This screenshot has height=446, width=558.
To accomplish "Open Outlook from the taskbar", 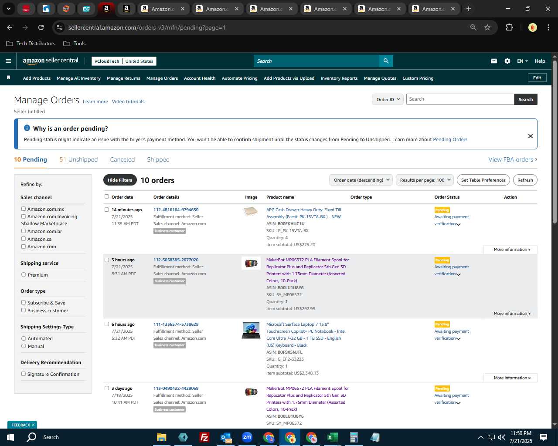I will pyautogui.click(x=226, y=437).
